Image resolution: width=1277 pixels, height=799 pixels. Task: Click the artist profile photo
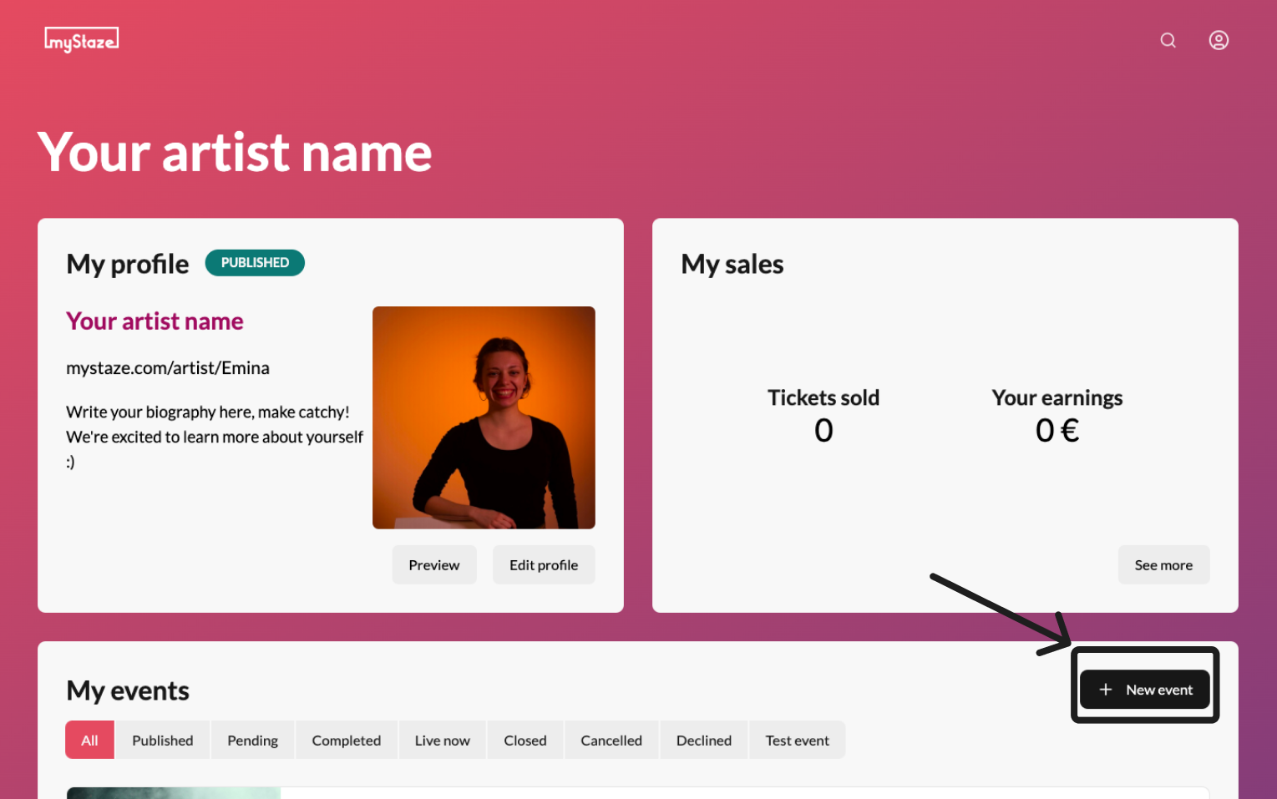pos(484,417)
